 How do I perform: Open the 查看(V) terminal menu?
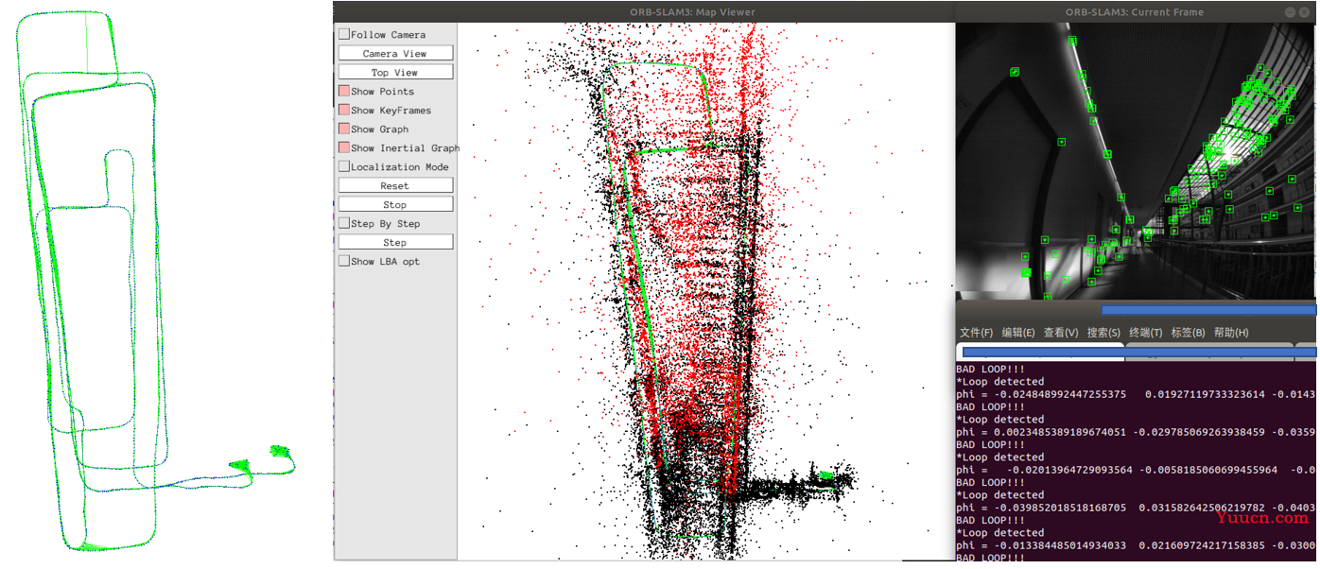point(1061,333)
